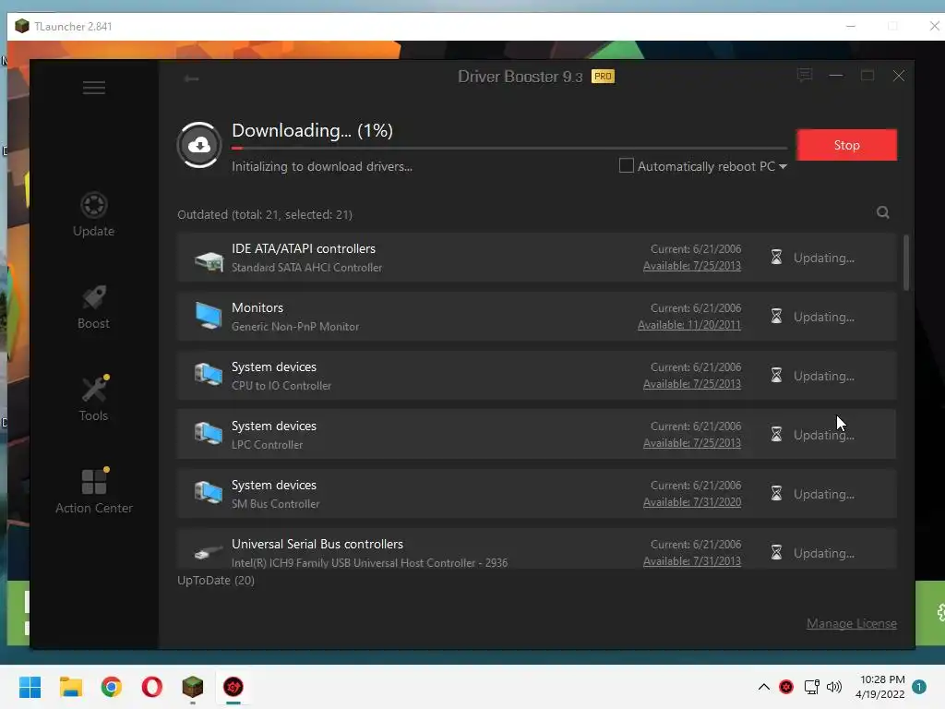This screenshot has height=709, width=945.
Task: Open the Action Center in sidebar
Action: [93, 491]
